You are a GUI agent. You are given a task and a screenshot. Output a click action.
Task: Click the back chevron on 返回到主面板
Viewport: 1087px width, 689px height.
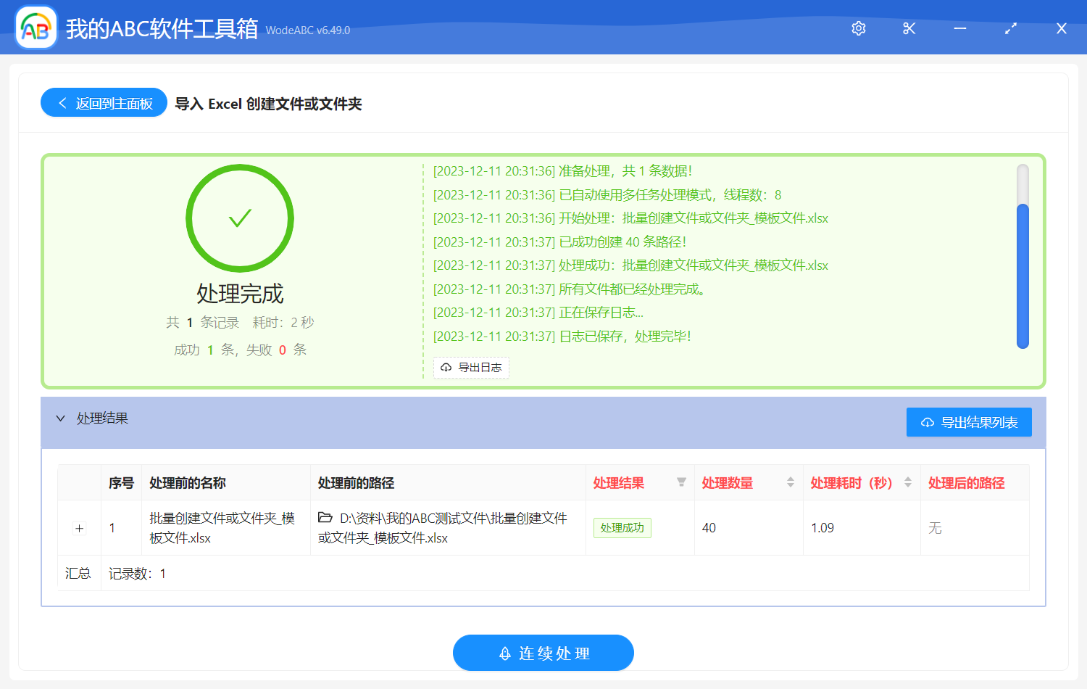click(x=62, y=102)
